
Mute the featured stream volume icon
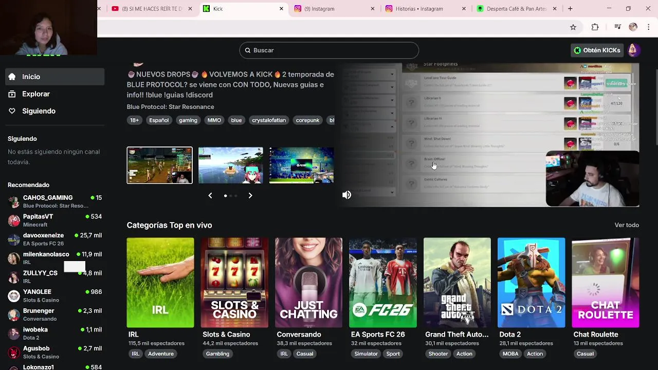point(347,195)
